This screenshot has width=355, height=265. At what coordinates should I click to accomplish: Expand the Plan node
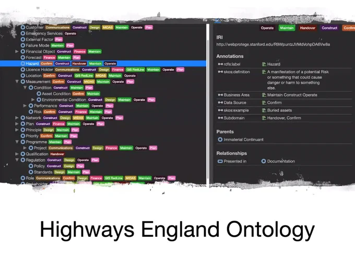click(17, 124)
